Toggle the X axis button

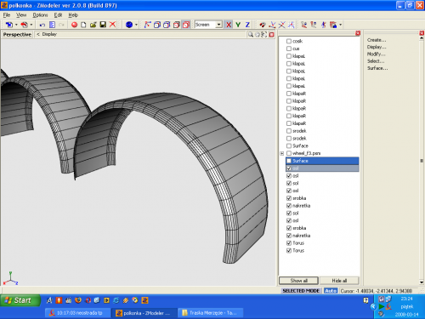(229, 25)
